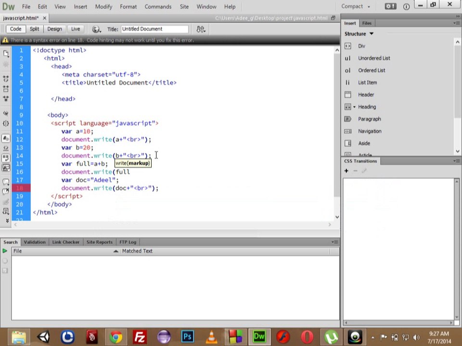
Task: Open the Heading level dropdown arrow
Action: point(355,107)
